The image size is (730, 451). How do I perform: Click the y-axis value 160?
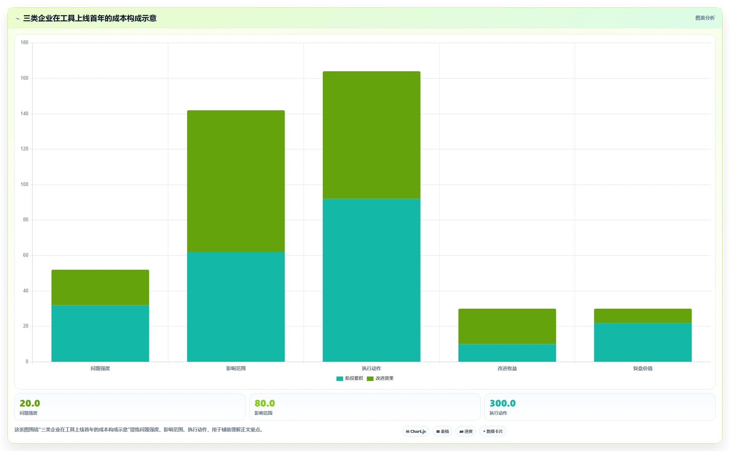tap(24, 78)
